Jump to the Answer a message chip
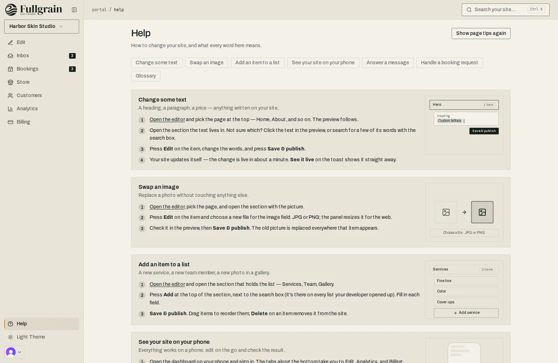 388,63
